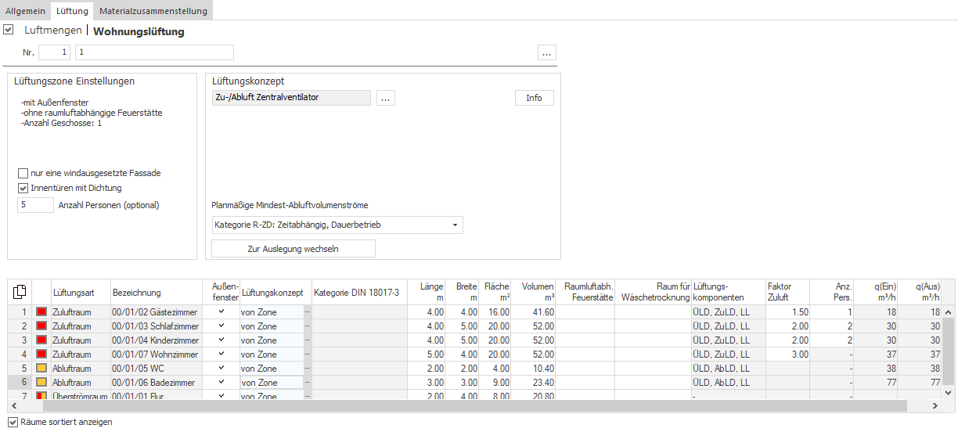This screenshot has width=958, height=432.
Task: Click ÜLD, AbLD, LL cell in Badezimmer row
Action: pos(729,382)
